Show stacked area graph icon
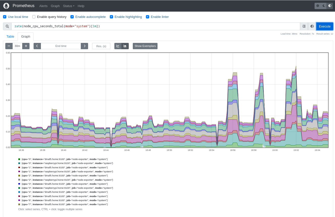 point(125,46)
